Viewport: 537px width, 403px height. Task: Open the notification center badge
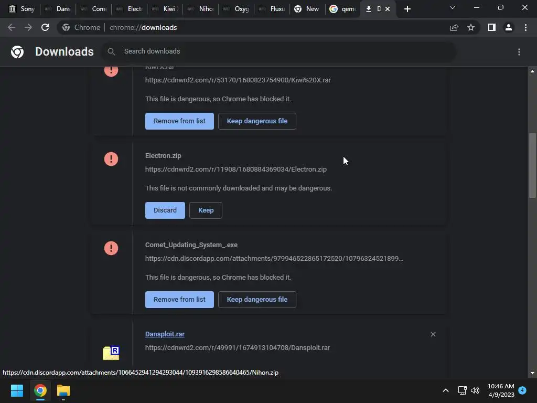pyautogui.click(x=522, y=390)
